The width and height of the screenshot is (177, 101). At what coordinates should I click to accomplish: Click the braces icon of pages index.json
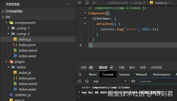tap(15, 78)
